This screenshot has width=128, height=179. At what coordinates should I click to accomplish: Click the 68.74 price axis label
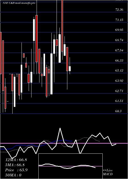click(x=119, y=40)
